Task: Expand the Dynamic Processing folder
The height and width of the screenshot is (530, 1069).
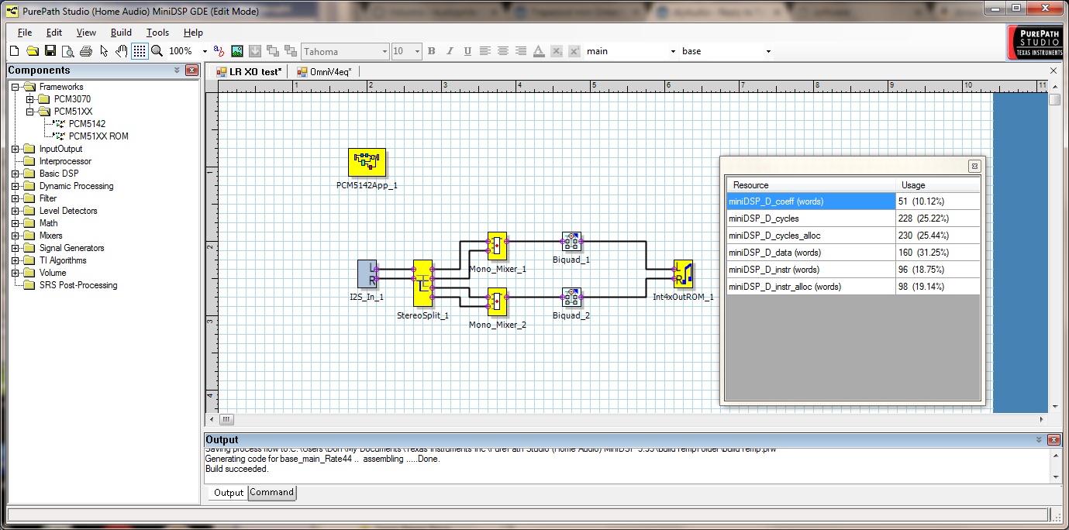Action: click(x=16, y=186)
